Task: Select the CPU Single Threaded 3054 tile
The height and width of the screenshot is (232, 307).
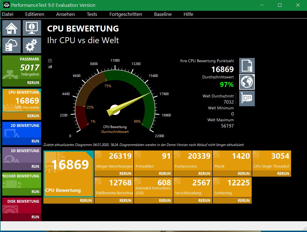Action: (272, 160)
